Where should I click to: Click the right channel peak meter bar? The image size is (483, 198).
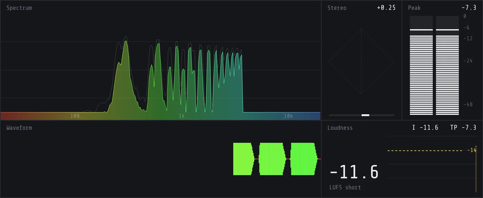pyautogui.click(x=447, y=65)
